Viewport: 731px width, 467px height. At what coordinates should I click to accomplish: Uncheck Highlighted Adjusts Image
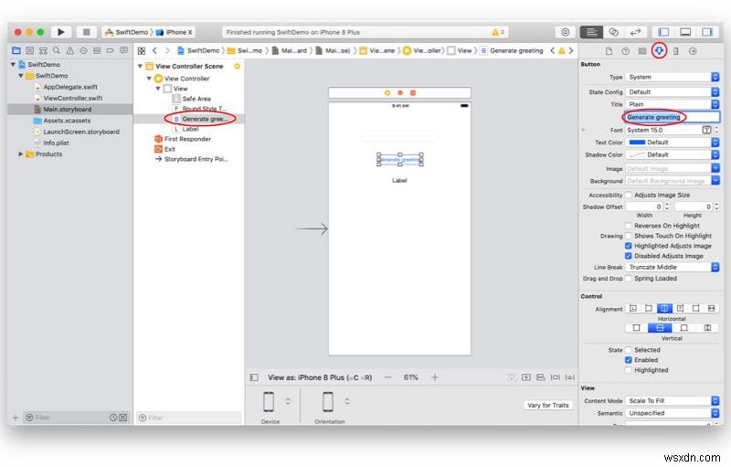click(629, 246)
